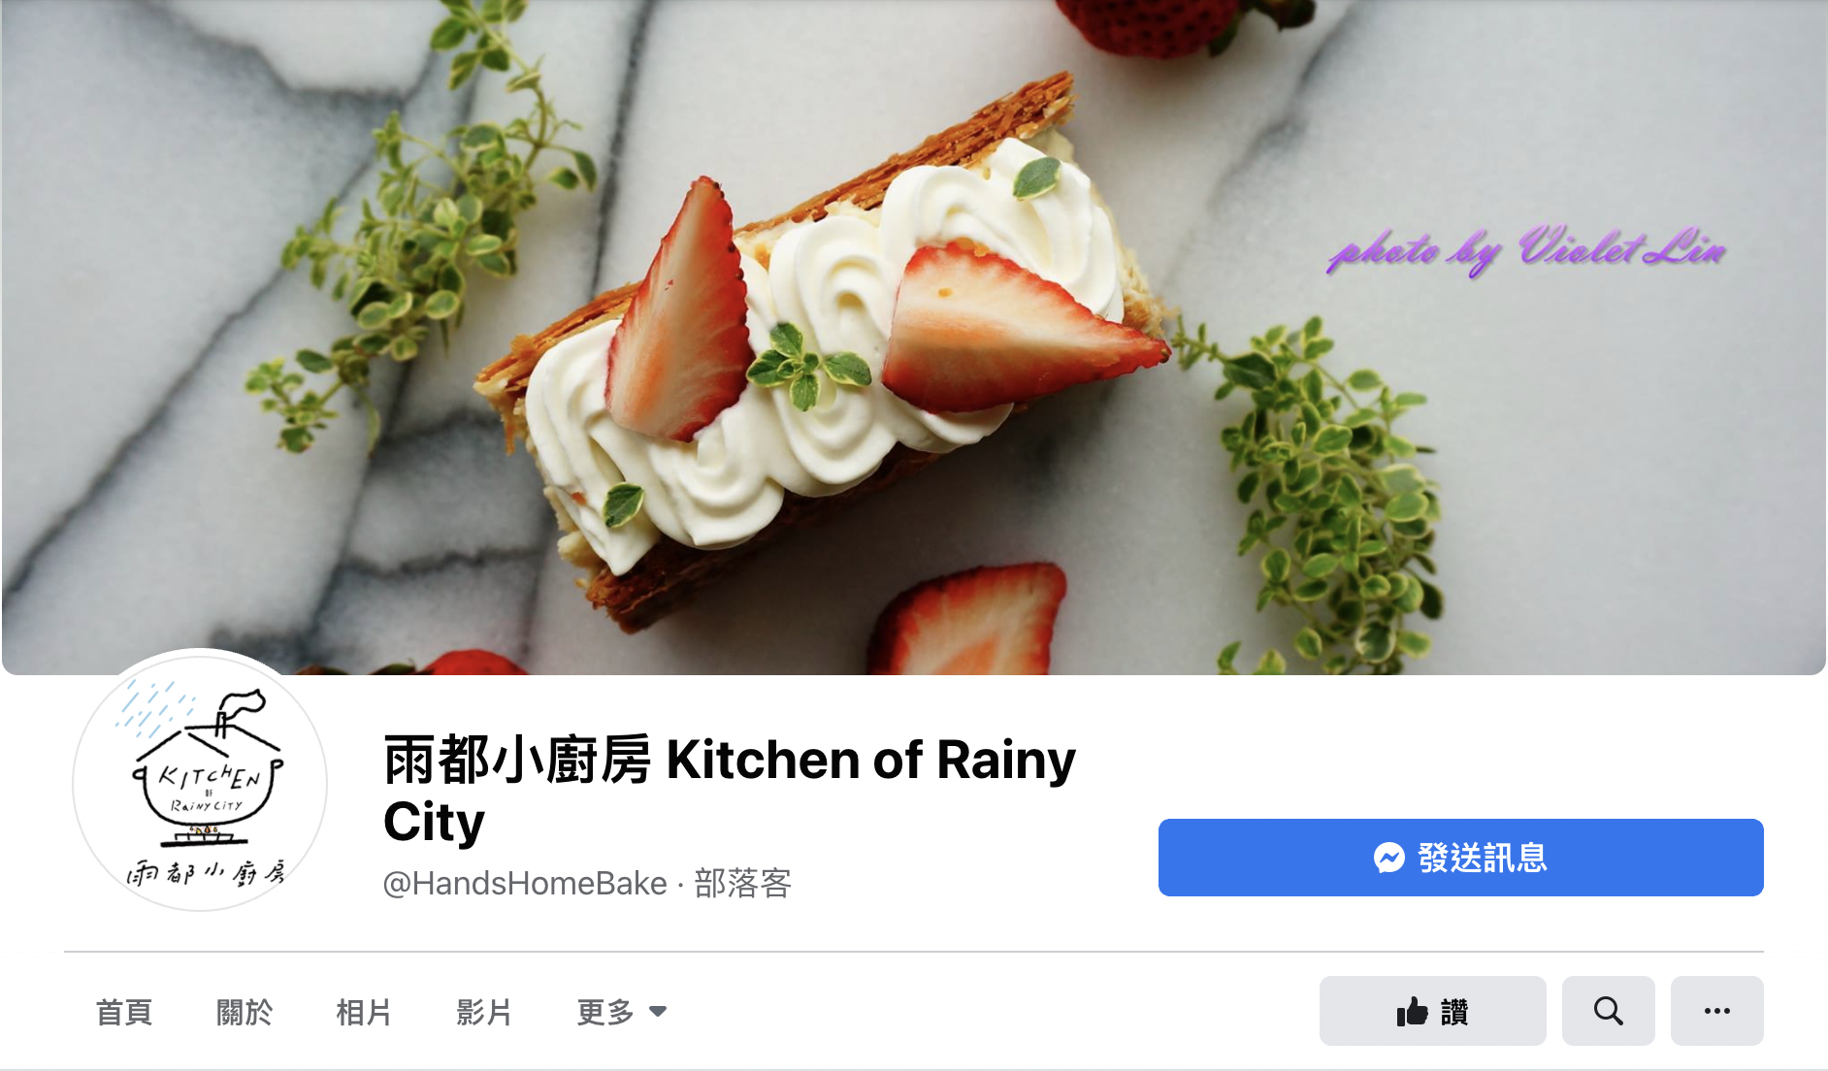This screenshot has height=1071, width=1828.
Task: Open the 相片 tab
Action: pyautogui.click(x=364, y=1012)
